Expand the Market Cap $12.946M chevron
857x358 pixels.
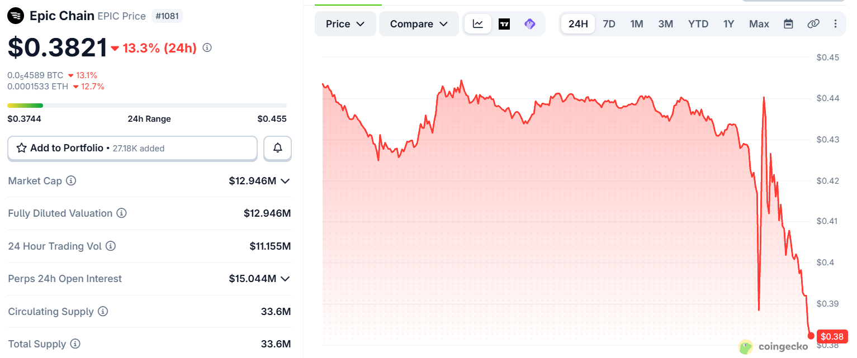pos(285,181)
